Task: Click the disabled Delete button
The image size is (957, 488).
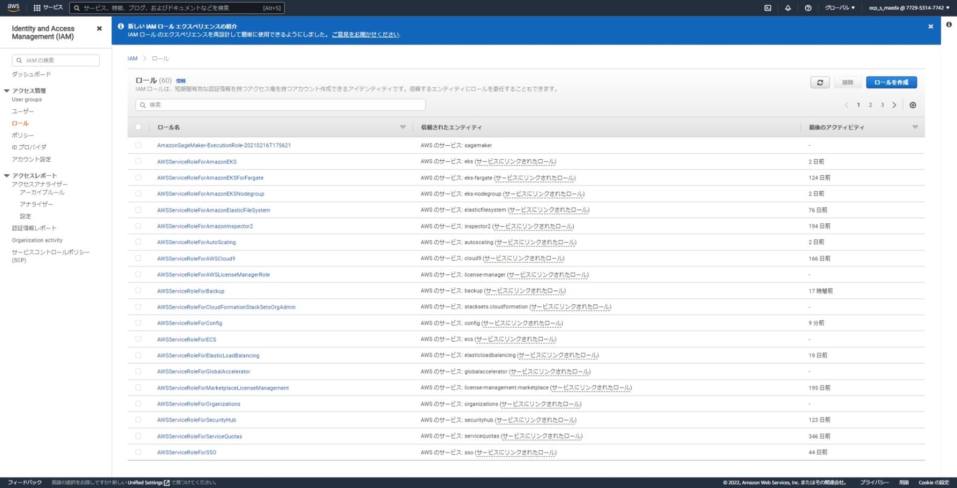Action: pos(848,82)
